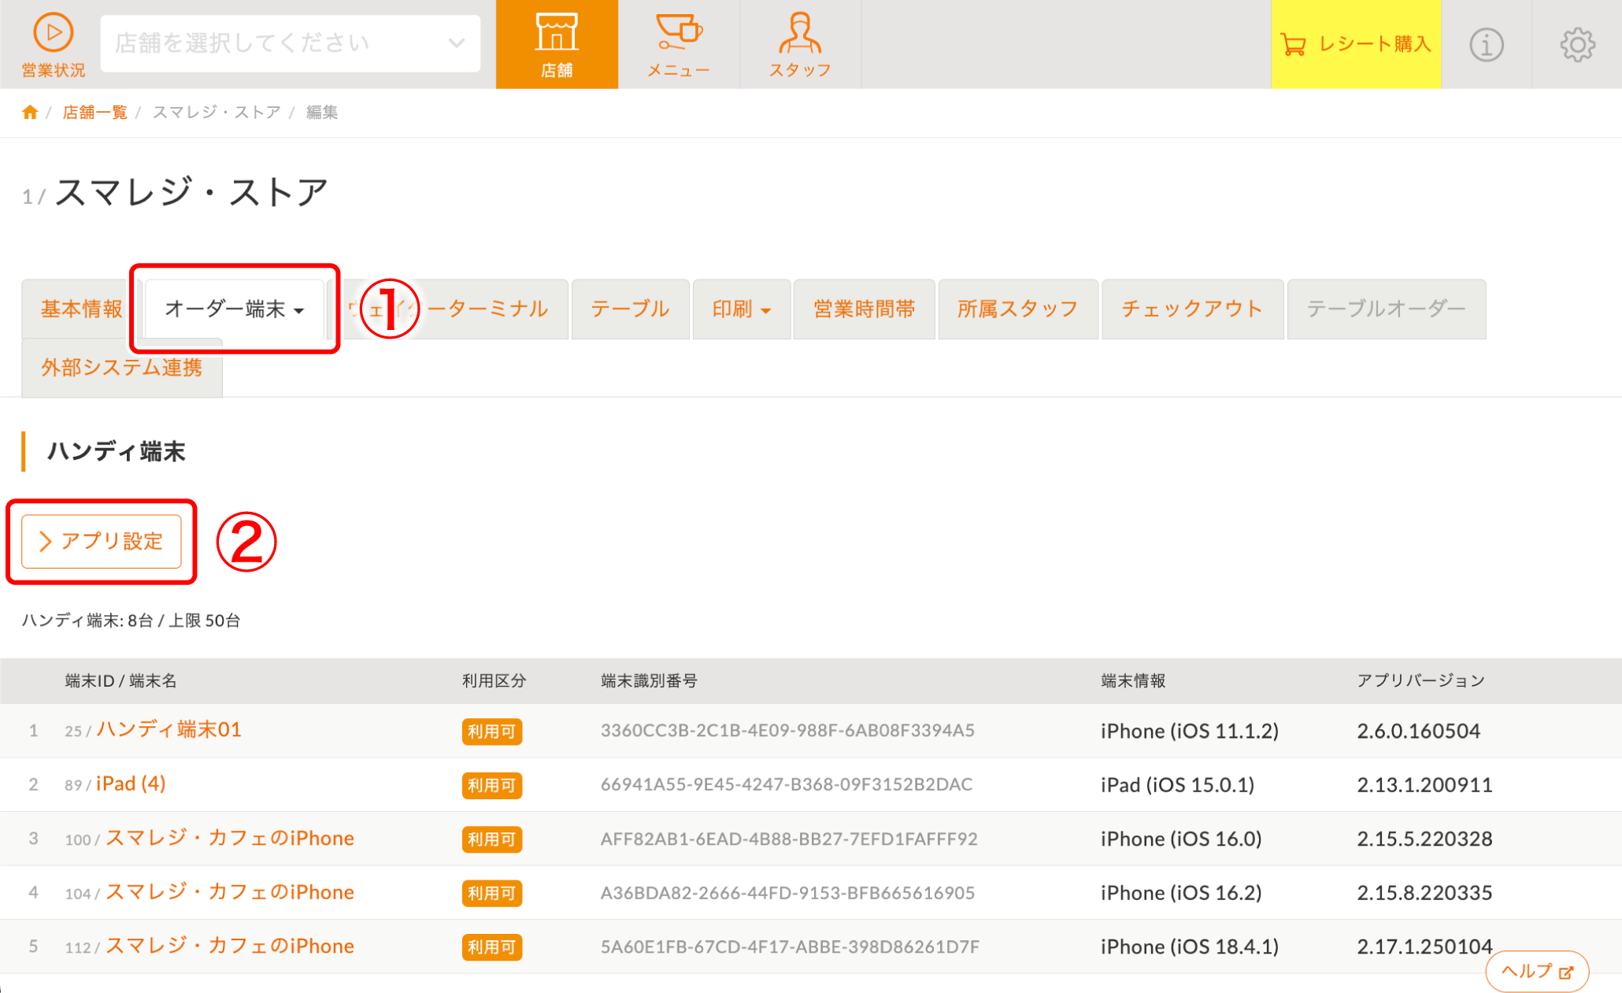
Task: Click the ハンディ端末: 8台 / 上限 50台 text
Action: coord(131,621)
